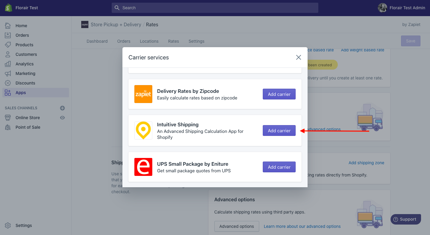
Task: Click the Florair Test store name
Action: pos(27,8)
